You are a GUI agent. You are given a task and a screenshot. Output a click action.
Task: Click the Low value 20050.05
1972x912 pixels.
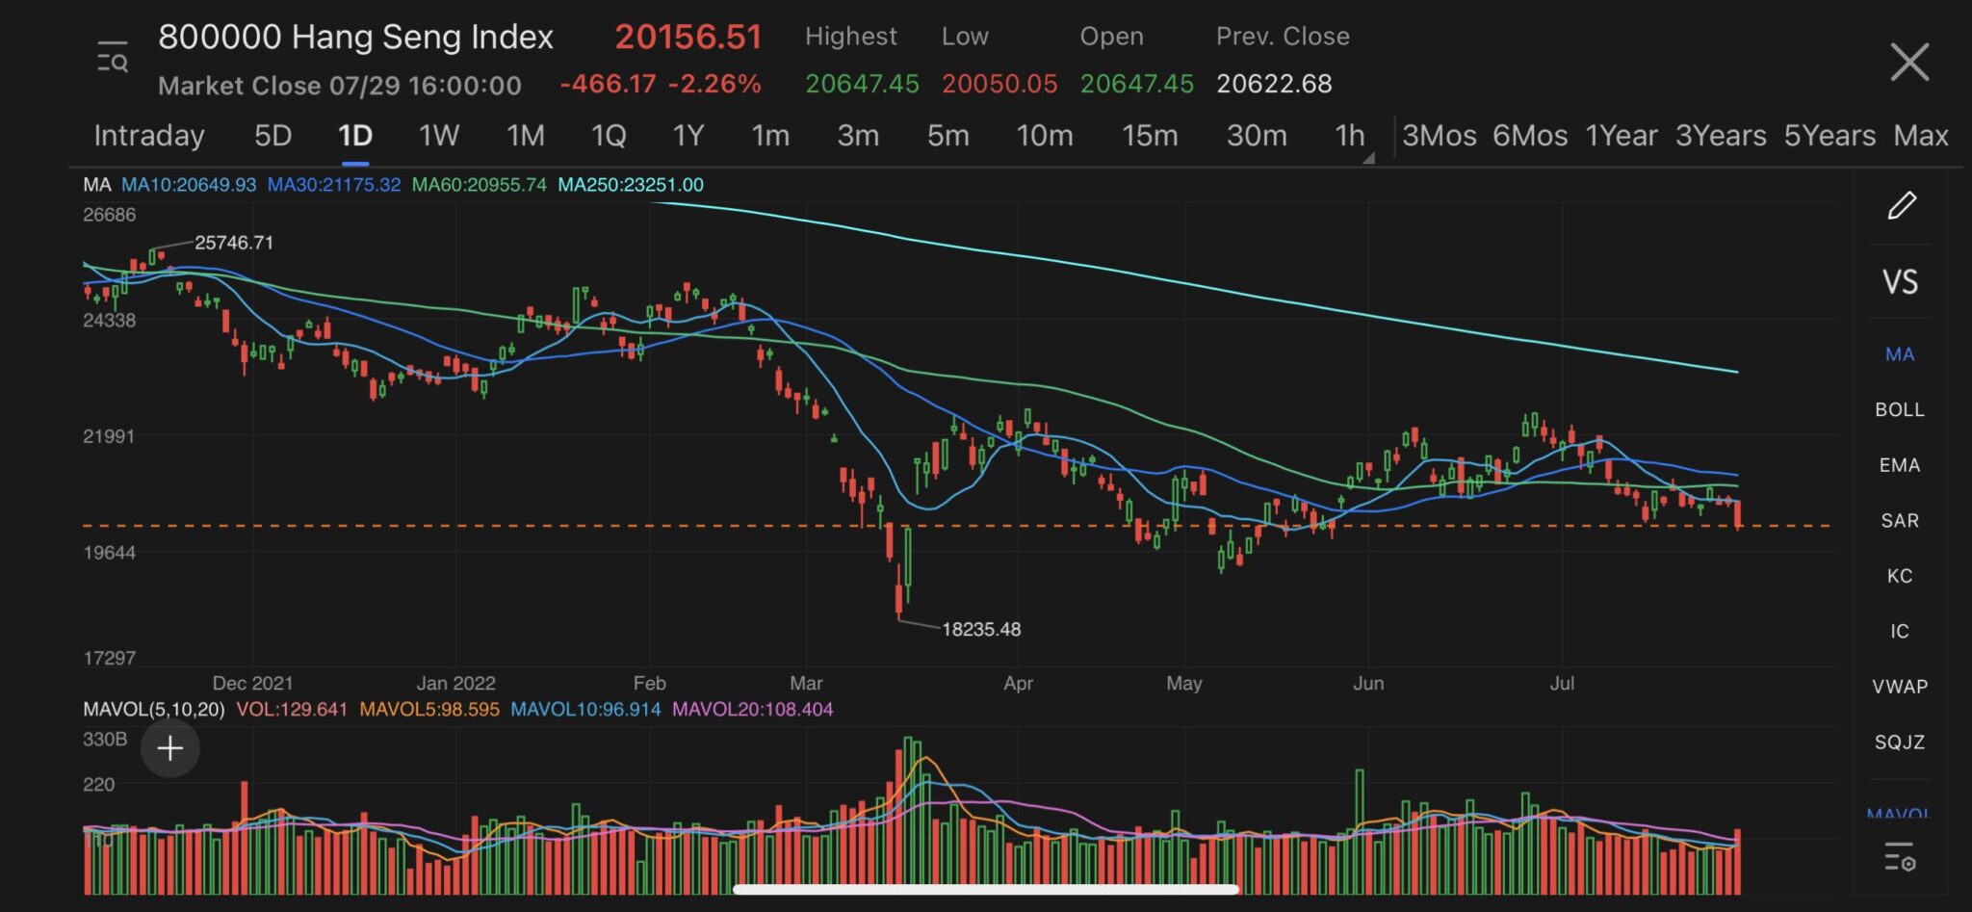999,85
